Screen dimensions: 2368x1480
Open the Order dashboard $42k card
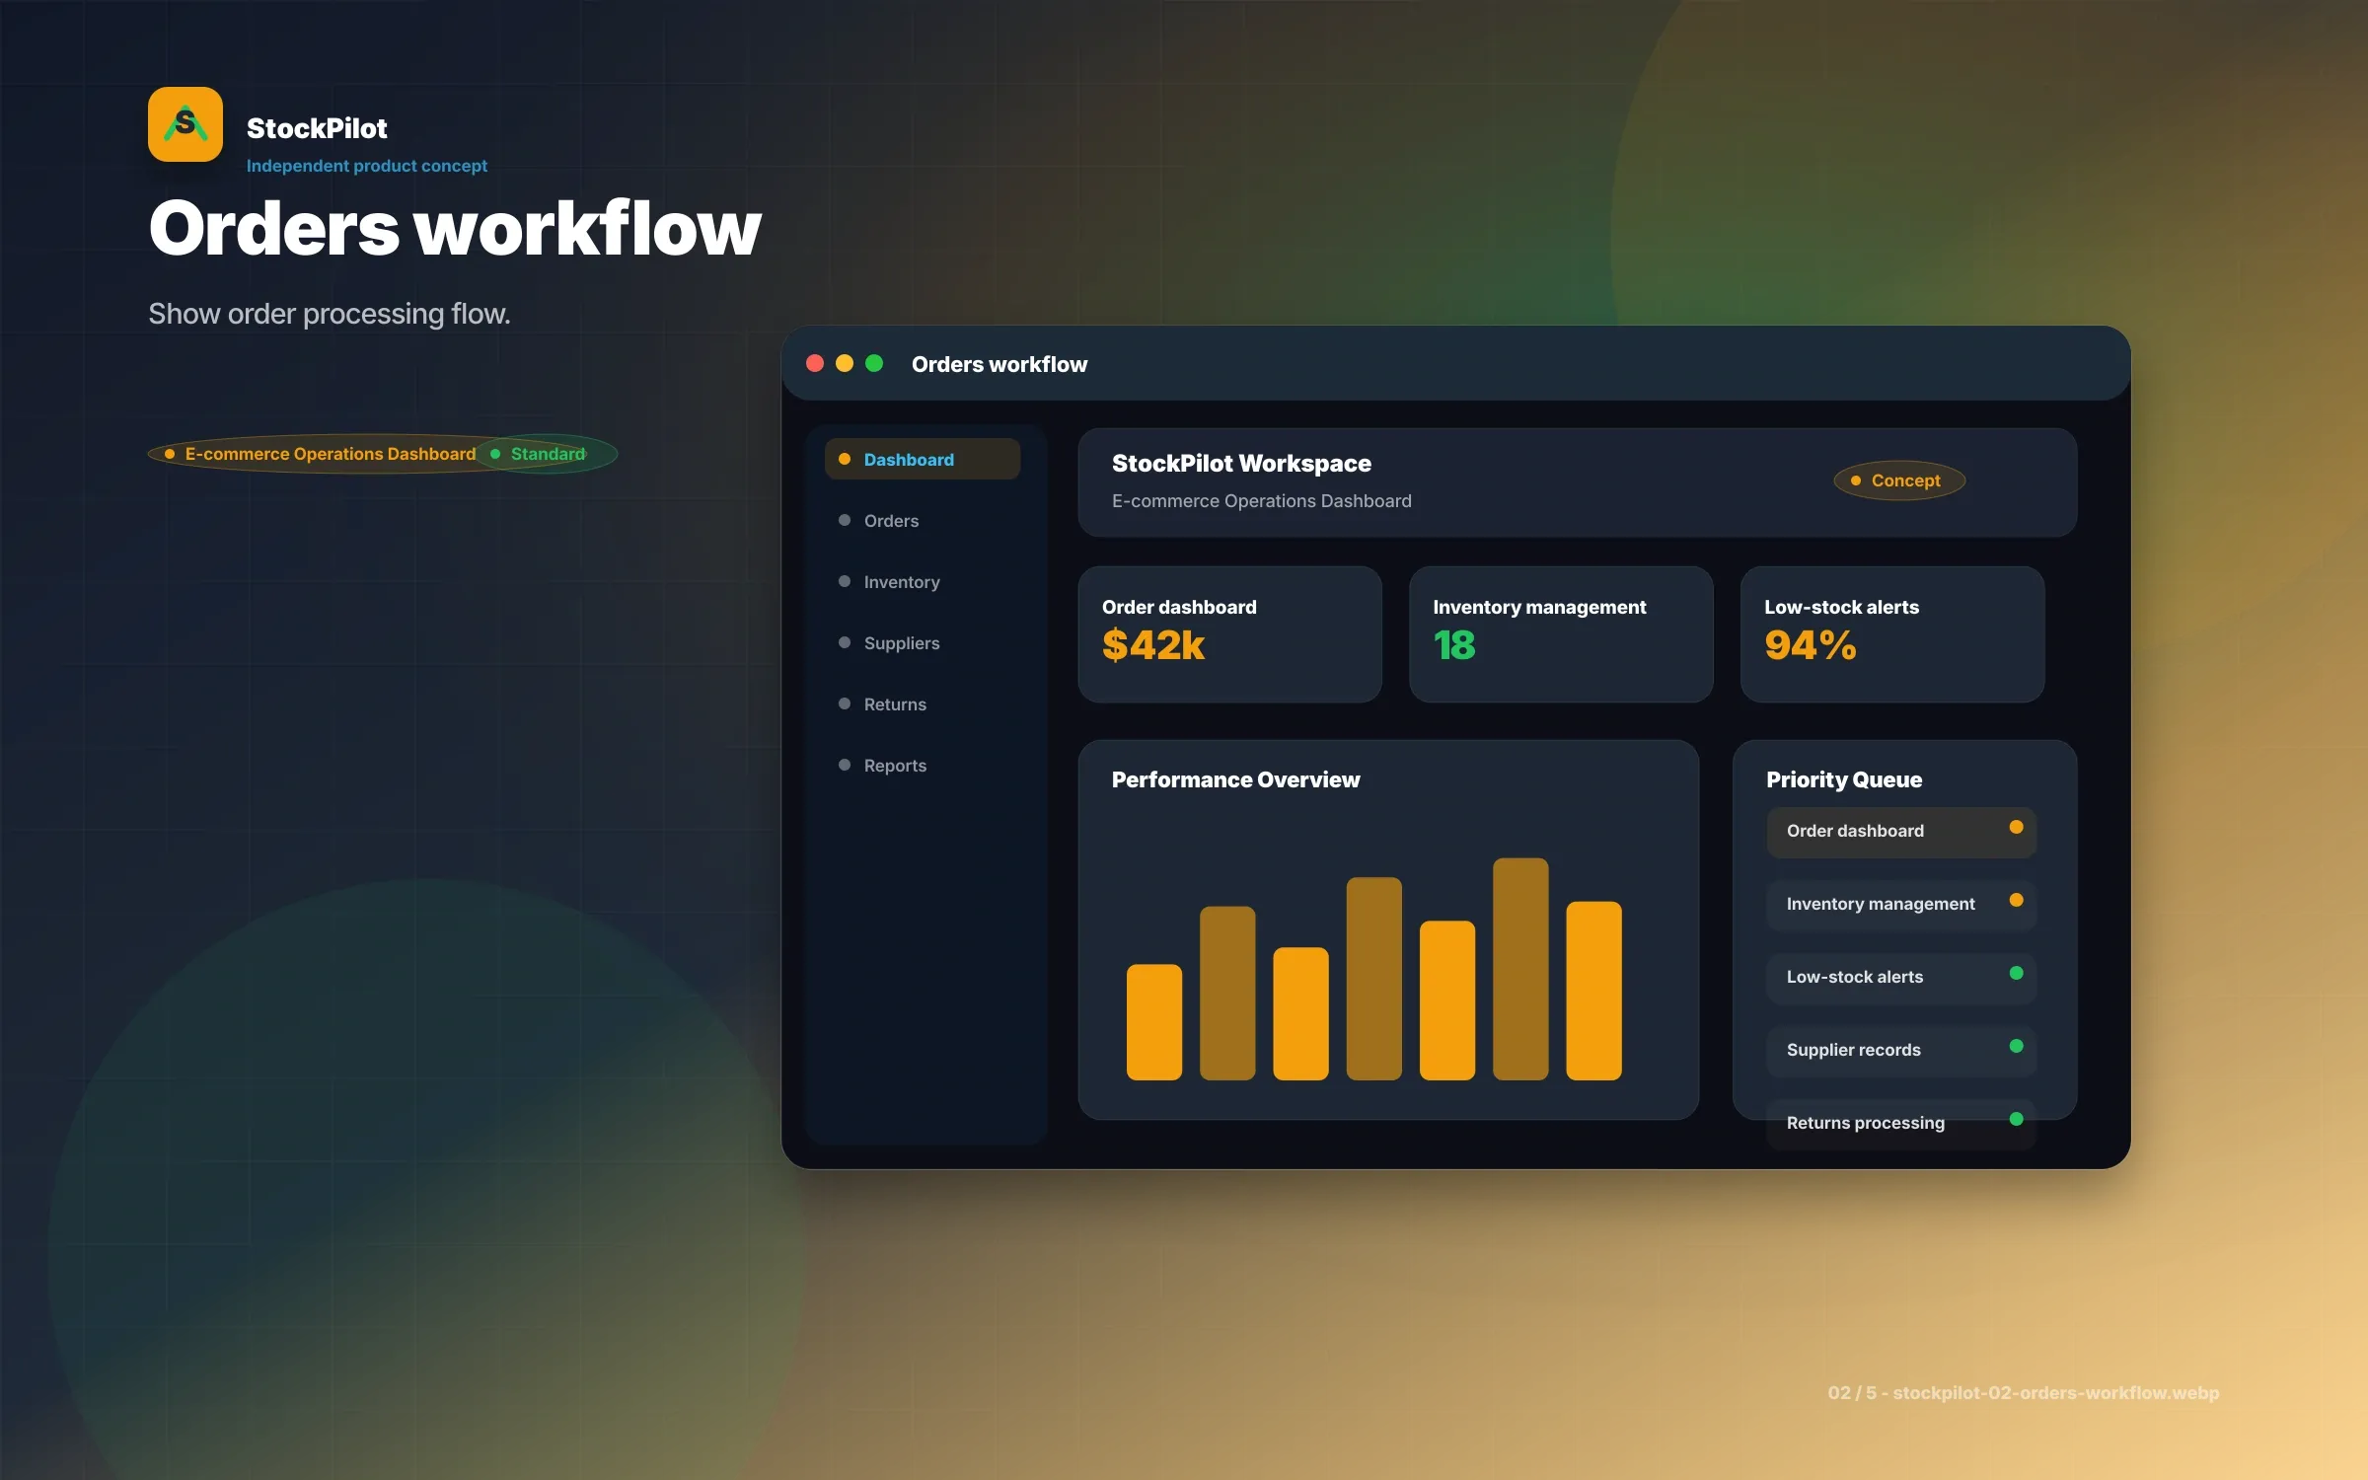(1229, 633)
